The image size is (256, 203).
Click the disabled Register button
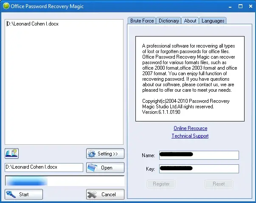click(x=161, y=184)
